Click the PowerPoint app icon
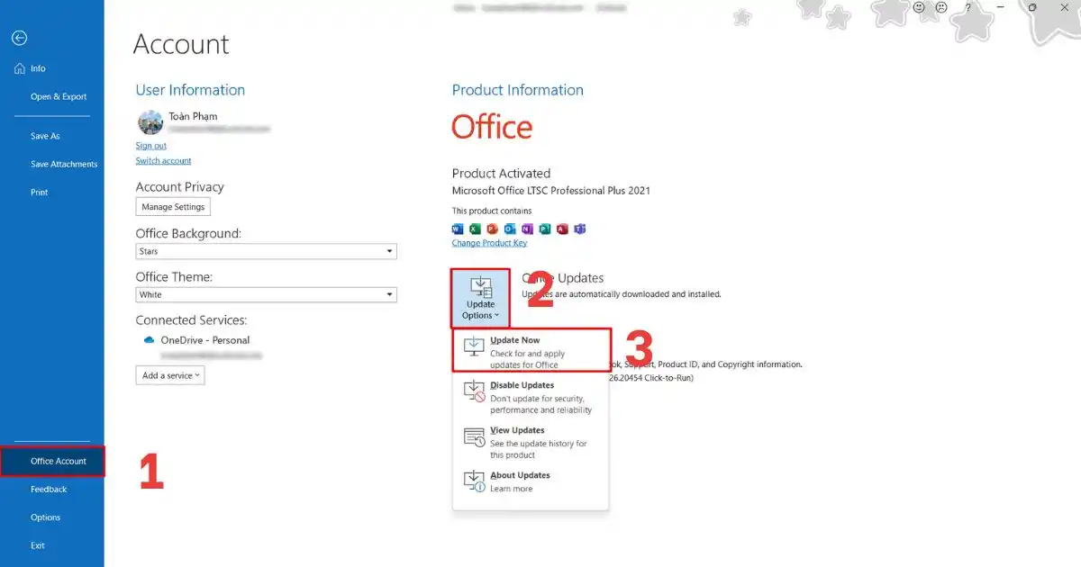The height and width of the screenshot is (567, 1081). pyautogui.click(x=492, y=229)
